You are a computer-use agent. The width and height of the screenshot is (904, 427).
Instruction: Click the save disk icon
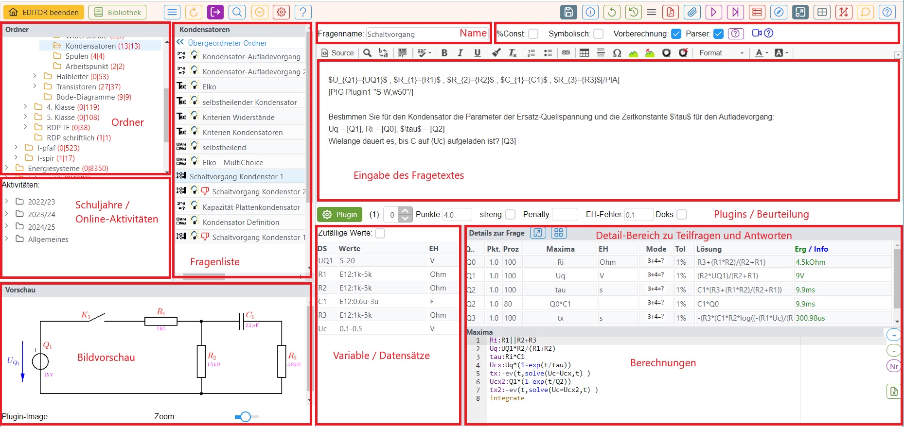click(568, 12)
